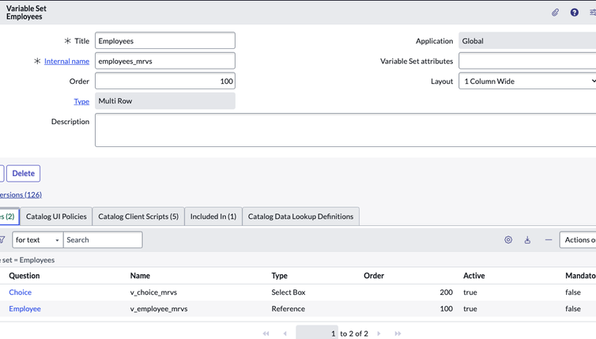The height and width of the screenshot is (339, 596).
Task: Go to previous page arrow
Action: 285,333
